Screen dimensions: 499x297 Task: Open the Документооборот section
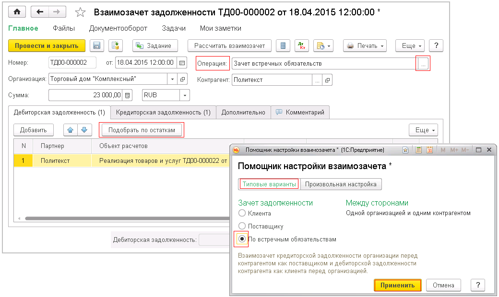[118, 28]
